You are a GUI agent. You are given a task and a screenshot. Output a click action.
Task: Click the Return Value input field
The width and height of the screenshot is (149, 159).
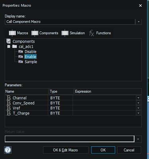point(70,139)
